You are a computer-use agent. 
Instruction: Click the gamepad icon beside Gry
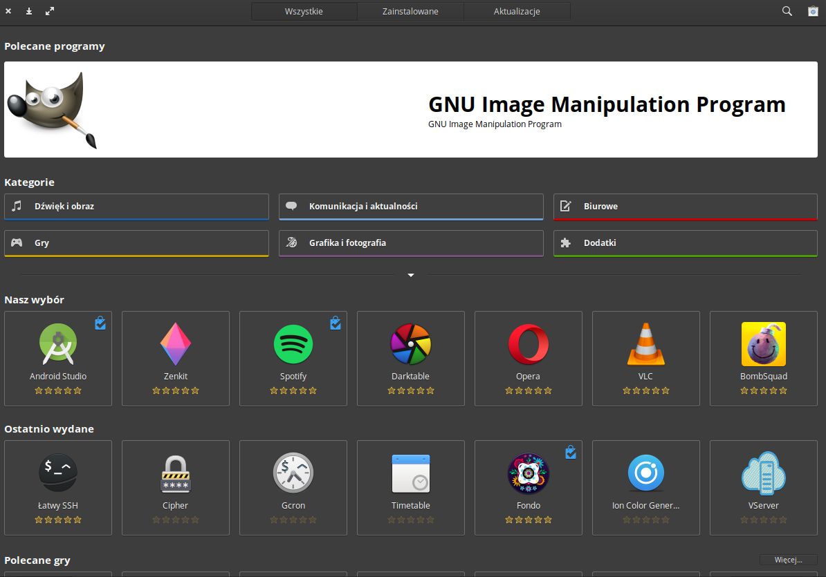click(x=17, y=243)
